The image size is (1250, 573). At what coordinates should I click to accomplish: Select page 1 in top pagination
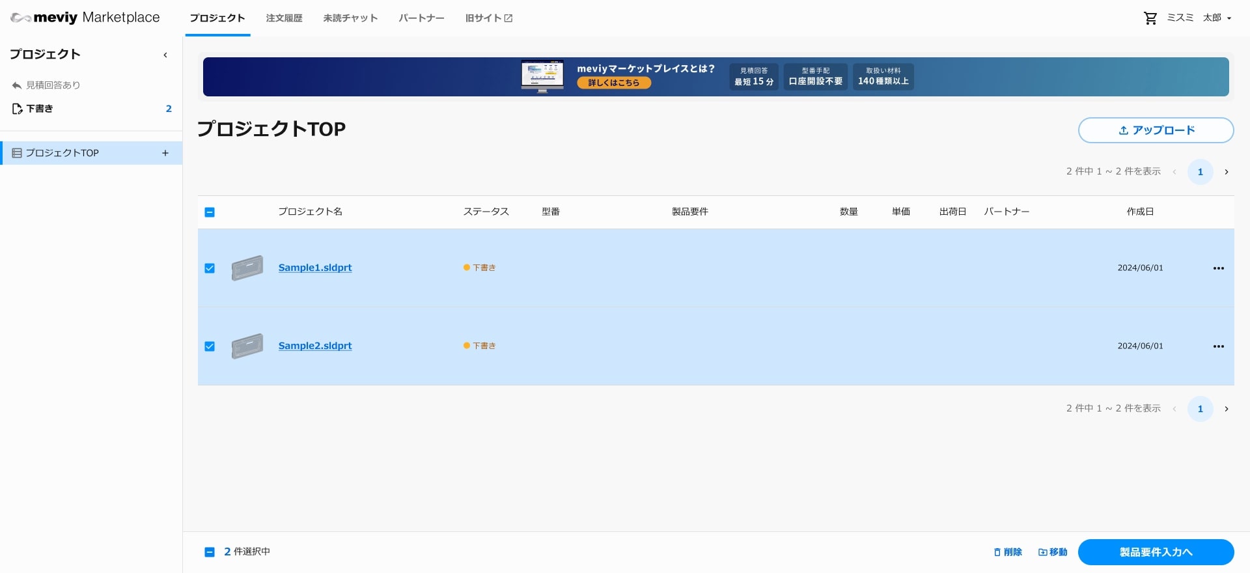tap(1201, 172)
